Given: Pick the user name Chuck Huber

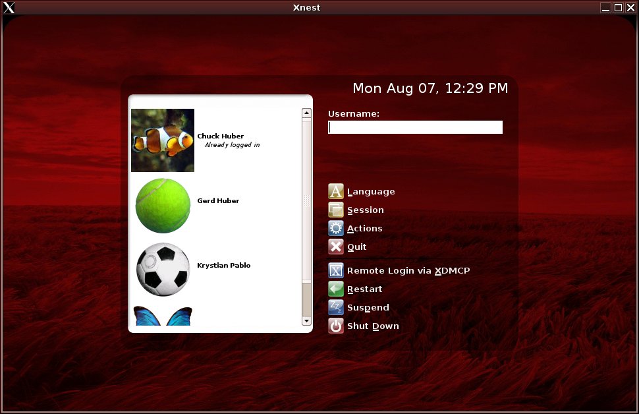Looking at the screenshot, I should (221, 136).
